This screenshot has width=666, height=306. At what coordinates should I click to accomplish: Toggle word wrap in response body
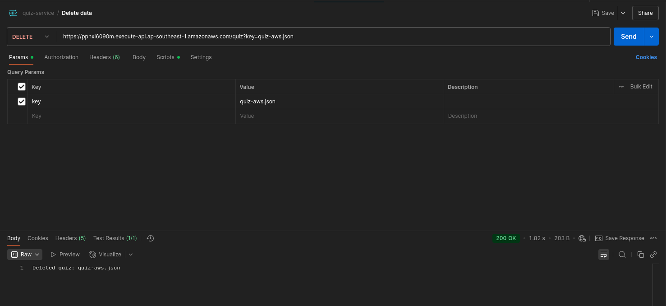(x=603, y=255)
